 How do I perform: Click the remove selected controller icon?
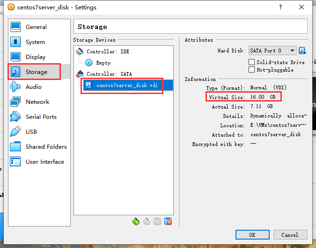click(147, 221)
